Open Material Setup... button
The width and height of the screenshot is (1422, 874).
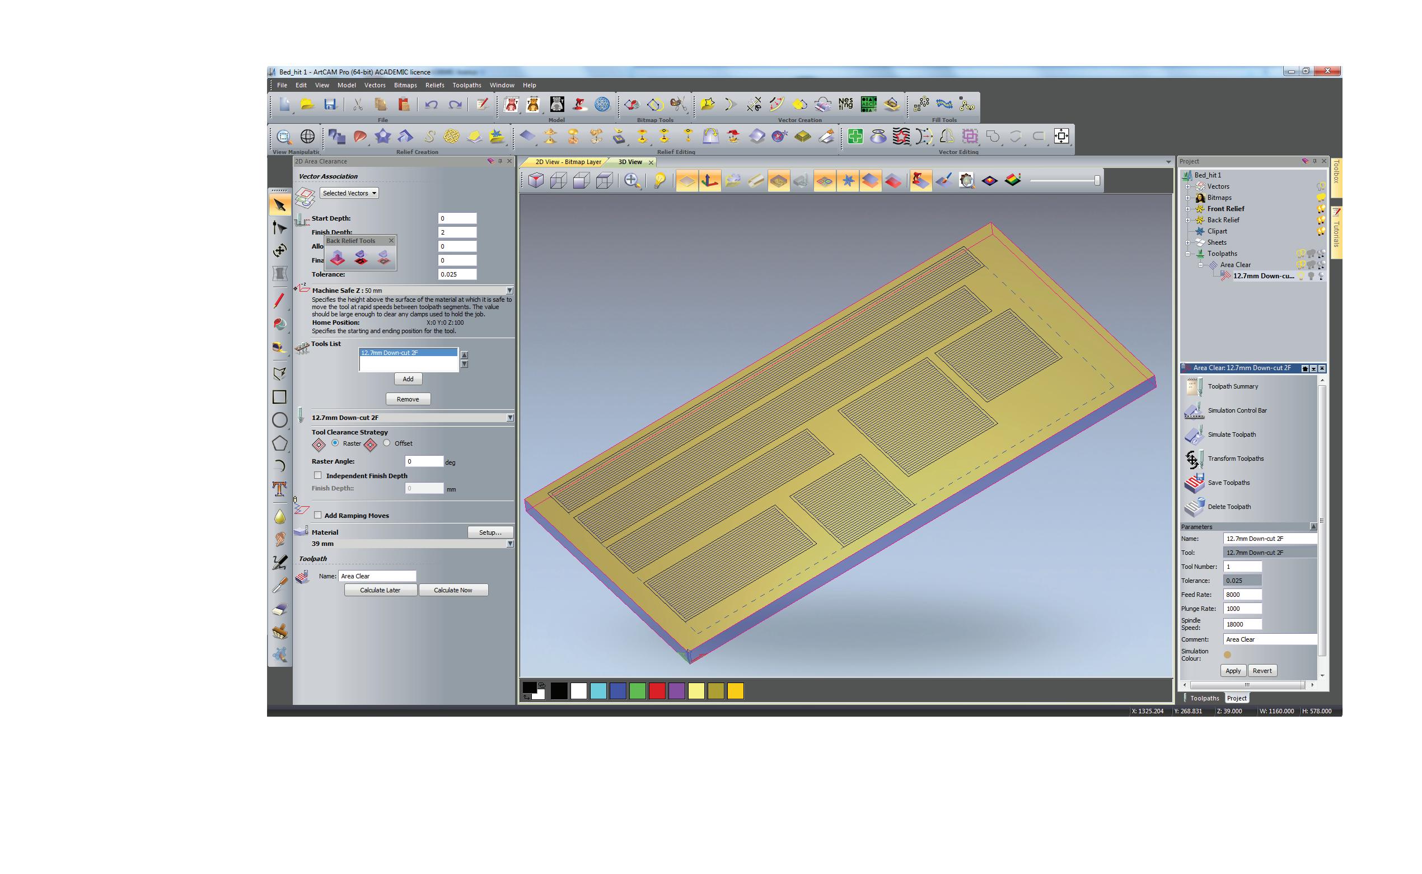click(x=490, y=532)
